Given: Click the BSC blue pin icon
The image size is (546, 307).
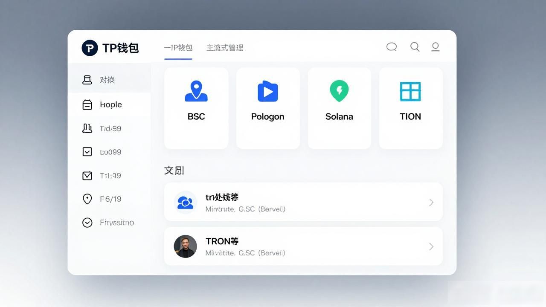Looking at the screenshot, I should pos(196,91).
